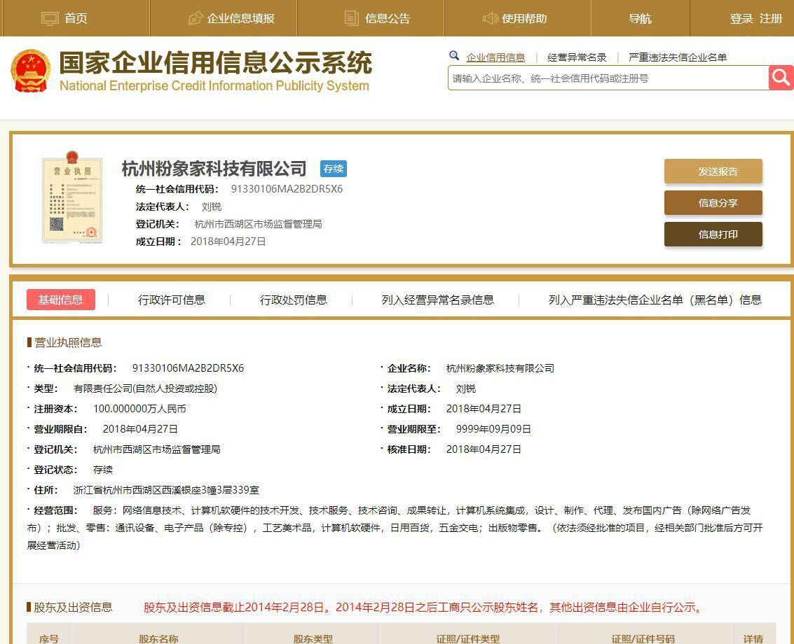
Task: Switch to the 列入严重违法失信企业名单（黑名单）信息 tab
Action: point(655,300)
